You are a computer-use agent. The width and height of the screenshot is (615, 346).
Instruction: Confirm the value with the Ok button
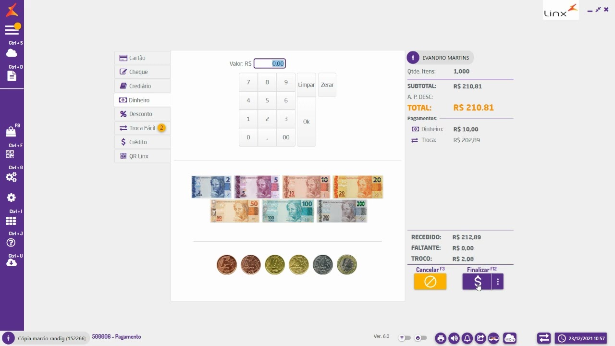(306, 122)
